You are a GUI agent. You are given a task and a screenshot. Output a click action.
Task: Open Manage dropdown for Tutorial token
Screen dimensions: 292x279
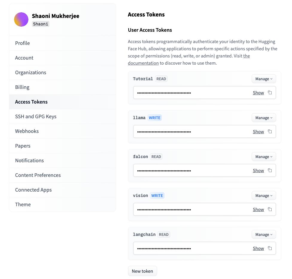coord(264,79)
